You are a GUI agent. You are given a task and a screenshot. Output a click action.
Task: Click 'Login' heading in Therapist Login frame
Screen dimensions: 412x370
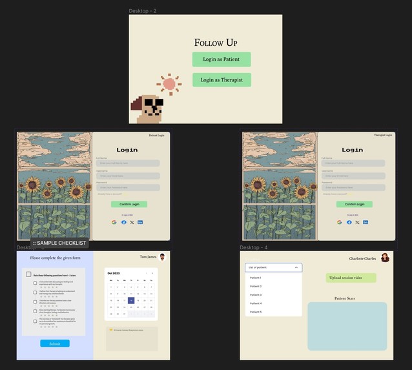click(x=353, y=150)
